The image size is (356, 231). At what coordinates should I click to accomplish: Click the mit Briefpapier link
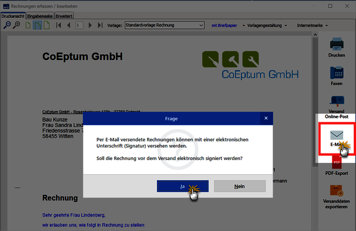click(224, 25)
